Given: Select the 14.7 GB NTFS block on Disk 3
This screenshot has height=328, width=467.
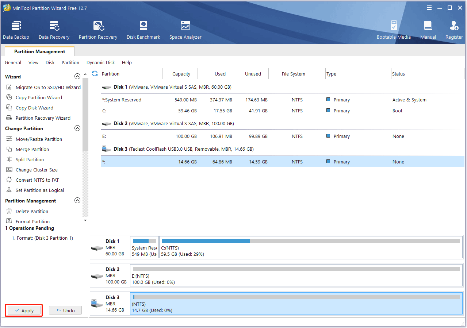Looking at the screenshot, I should click(296, 303).
